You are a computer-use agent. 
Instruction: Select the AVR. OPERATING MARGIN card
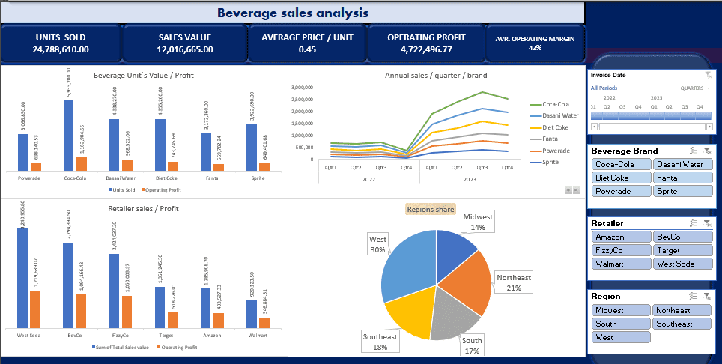535,43
